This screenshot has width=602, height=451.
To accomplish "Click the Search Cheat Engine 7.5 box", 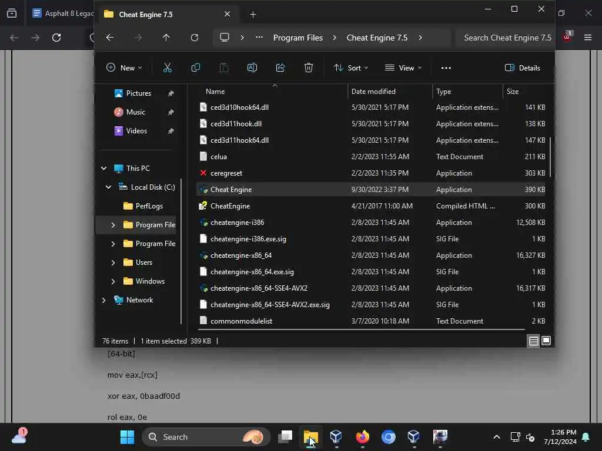I will [504, 38].
